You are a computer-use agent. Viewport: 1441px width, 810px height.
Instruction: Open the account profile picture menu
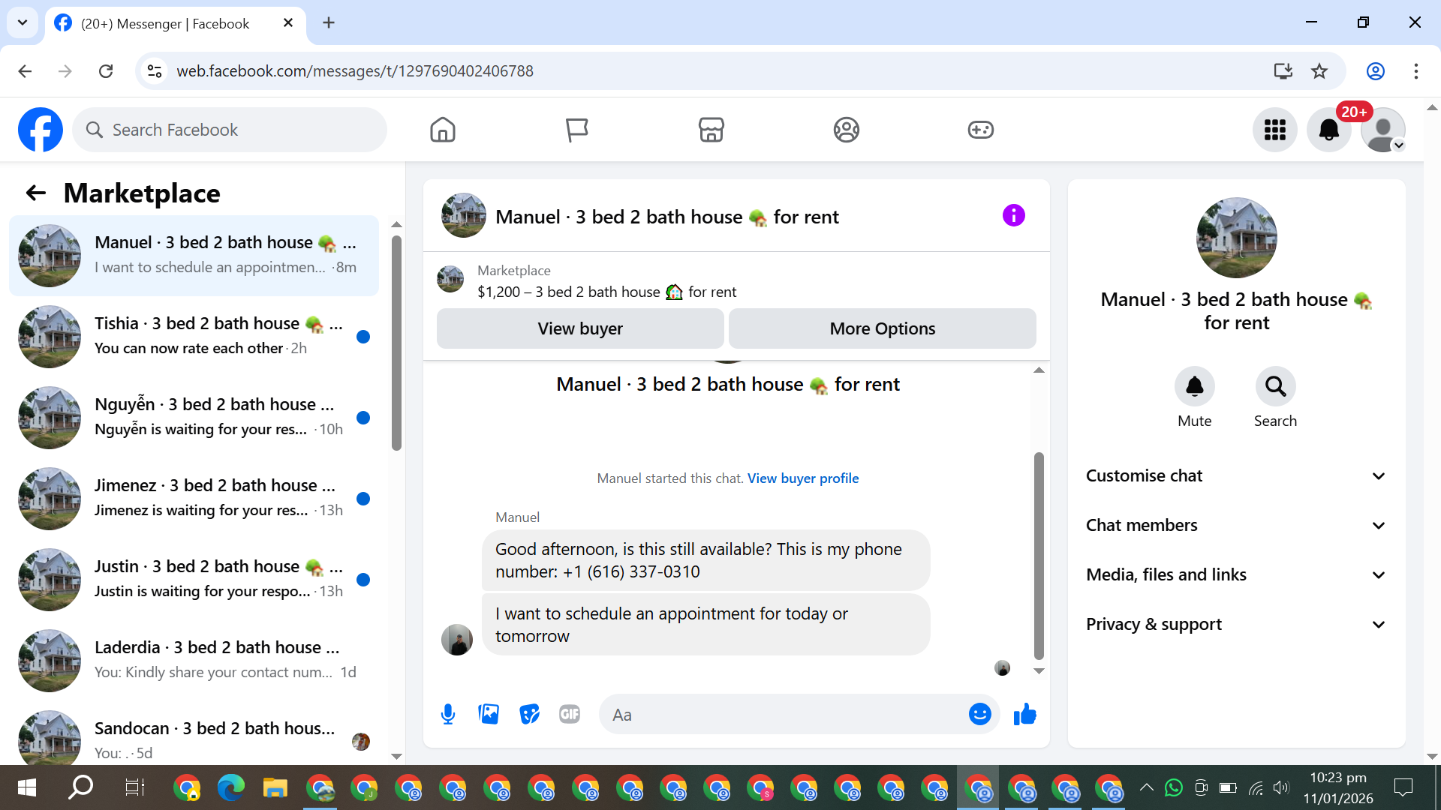pos(1382,130)
